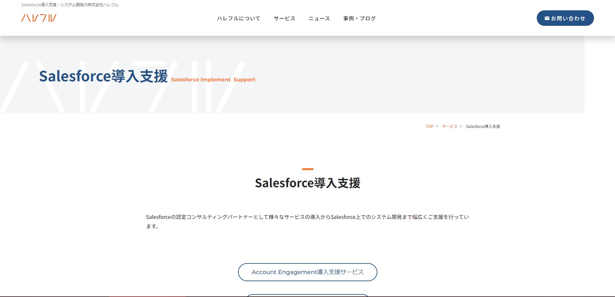
Task: Click the orange divider above the heading
Action: coord(307,168)
